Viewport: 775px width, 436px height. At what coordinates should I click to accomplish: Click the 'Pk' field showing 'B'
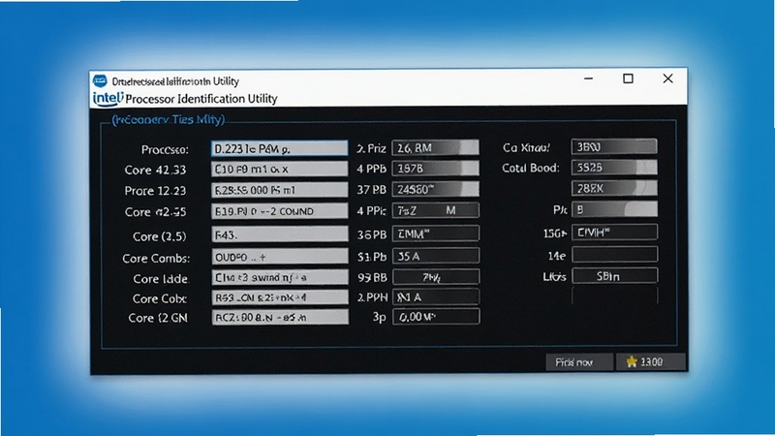614,209
